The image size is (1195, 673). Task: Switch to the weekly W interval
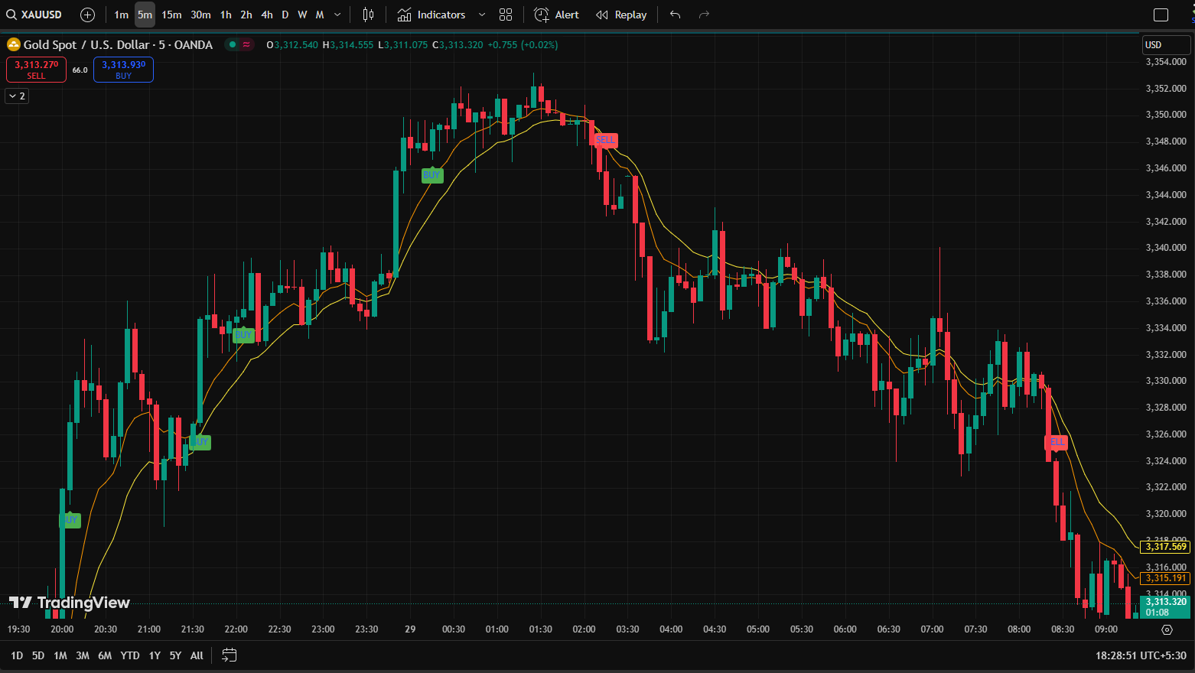(302, 15)
